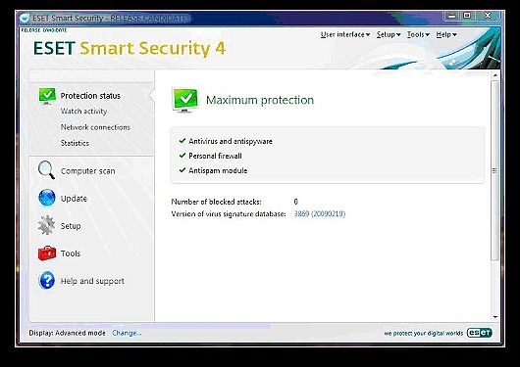
Task: Expand the Tools dropdown in top menu
Action: click(x=418, y=34)
